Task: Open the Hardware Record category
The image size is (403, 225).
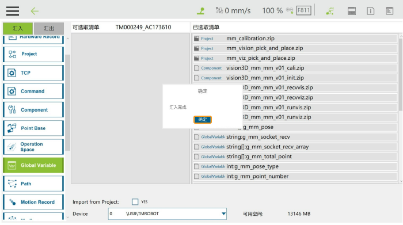Action: click(33, 39)
